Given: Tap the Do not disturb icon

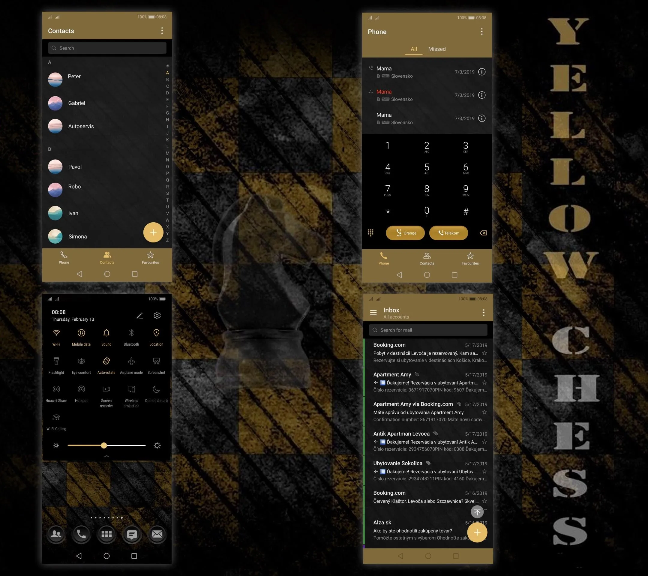Looking at the screenshot, I should (156, 389).
